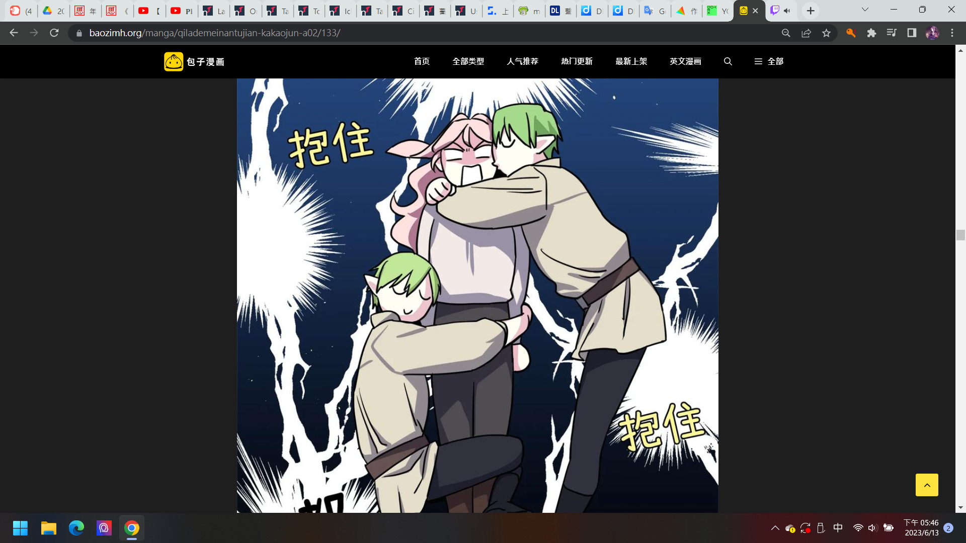This screenshot has height=543, width=966.
Task: Switch to the Google Drive tab
Action: point(53,11)
